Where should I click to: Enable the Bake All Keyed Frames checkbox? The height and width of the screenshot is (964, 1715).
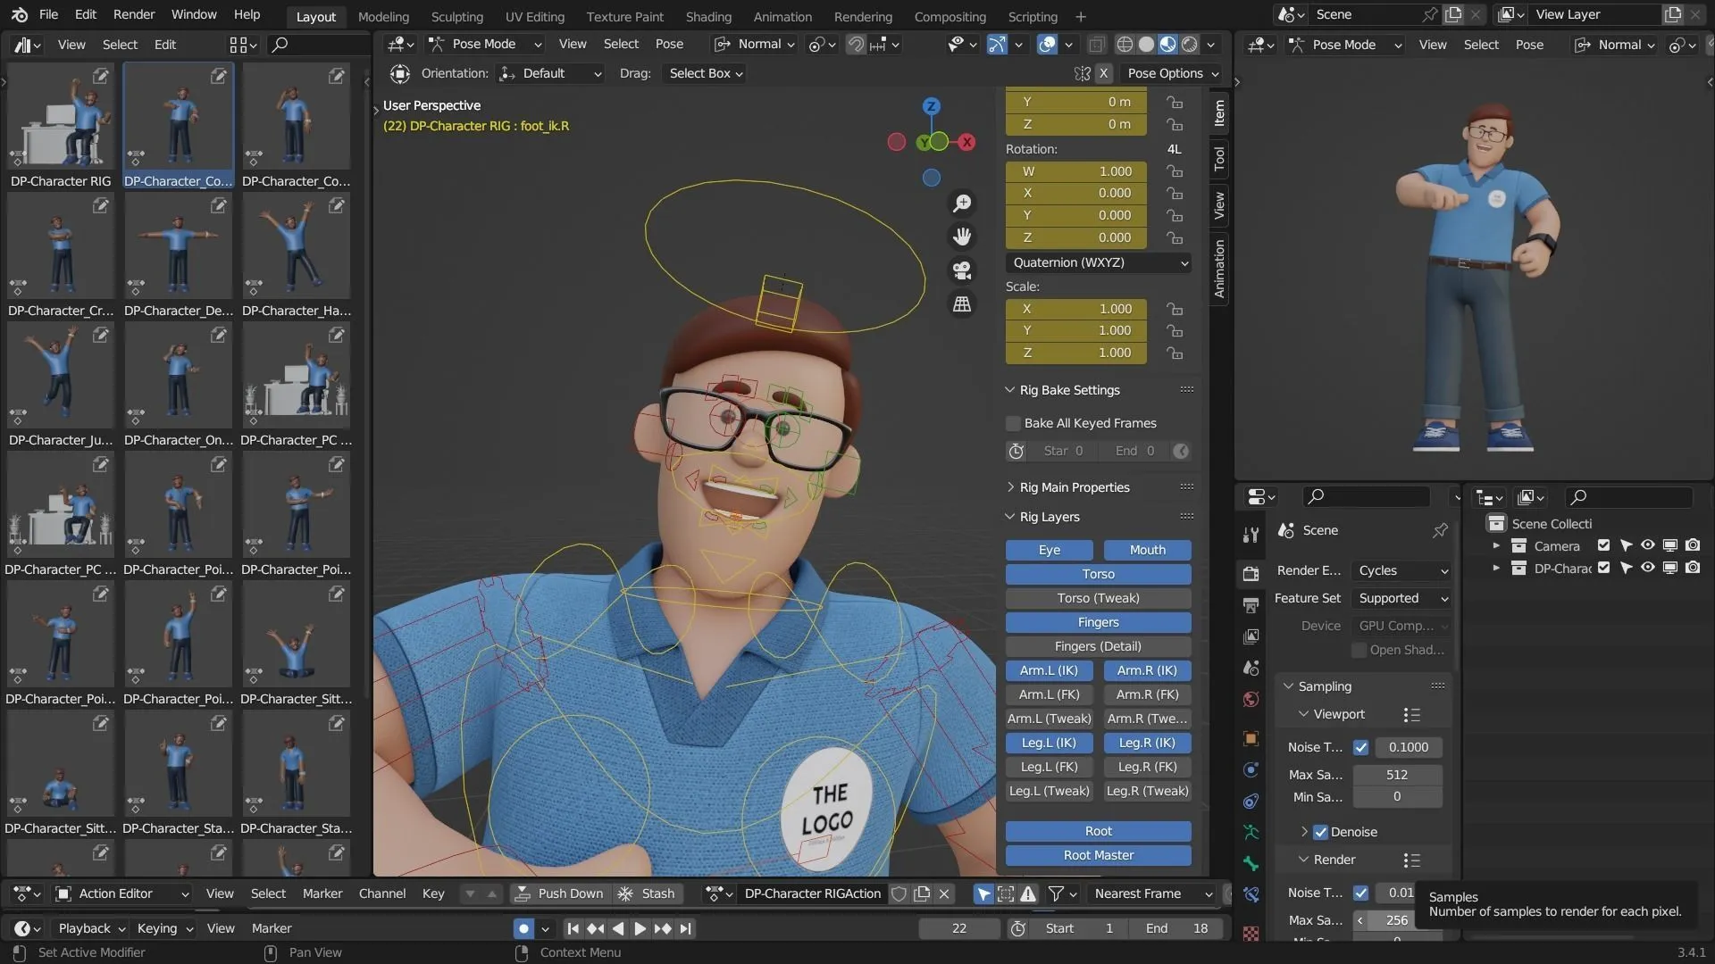tap(1014, 423)
